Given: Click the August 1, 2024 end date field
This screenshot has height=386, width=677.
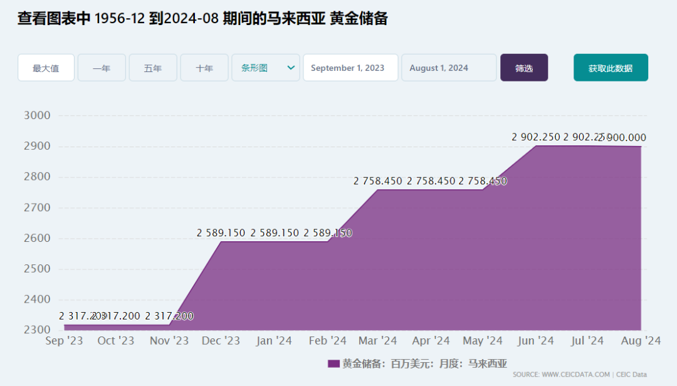Looking at the screenshot, I should coord(449,68).
